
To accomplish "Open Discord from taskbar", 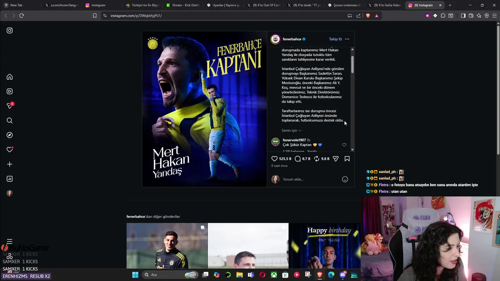I will click(x=343, y=275).
